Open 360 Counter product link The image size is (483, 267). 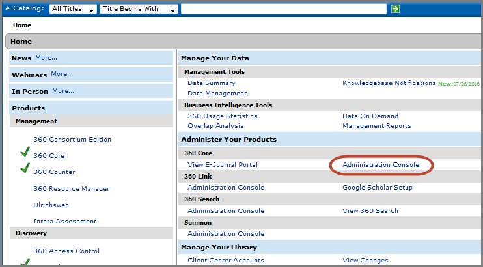pos(54,172)
